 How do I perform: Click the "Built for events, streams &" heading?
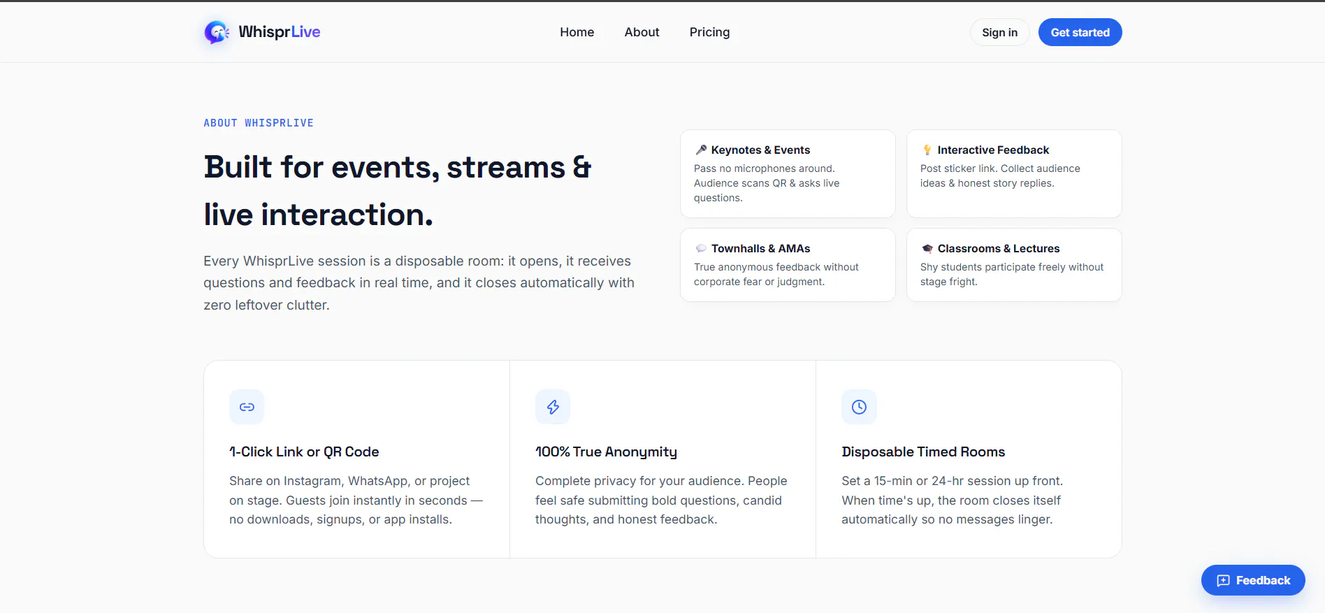pos(397,168)
